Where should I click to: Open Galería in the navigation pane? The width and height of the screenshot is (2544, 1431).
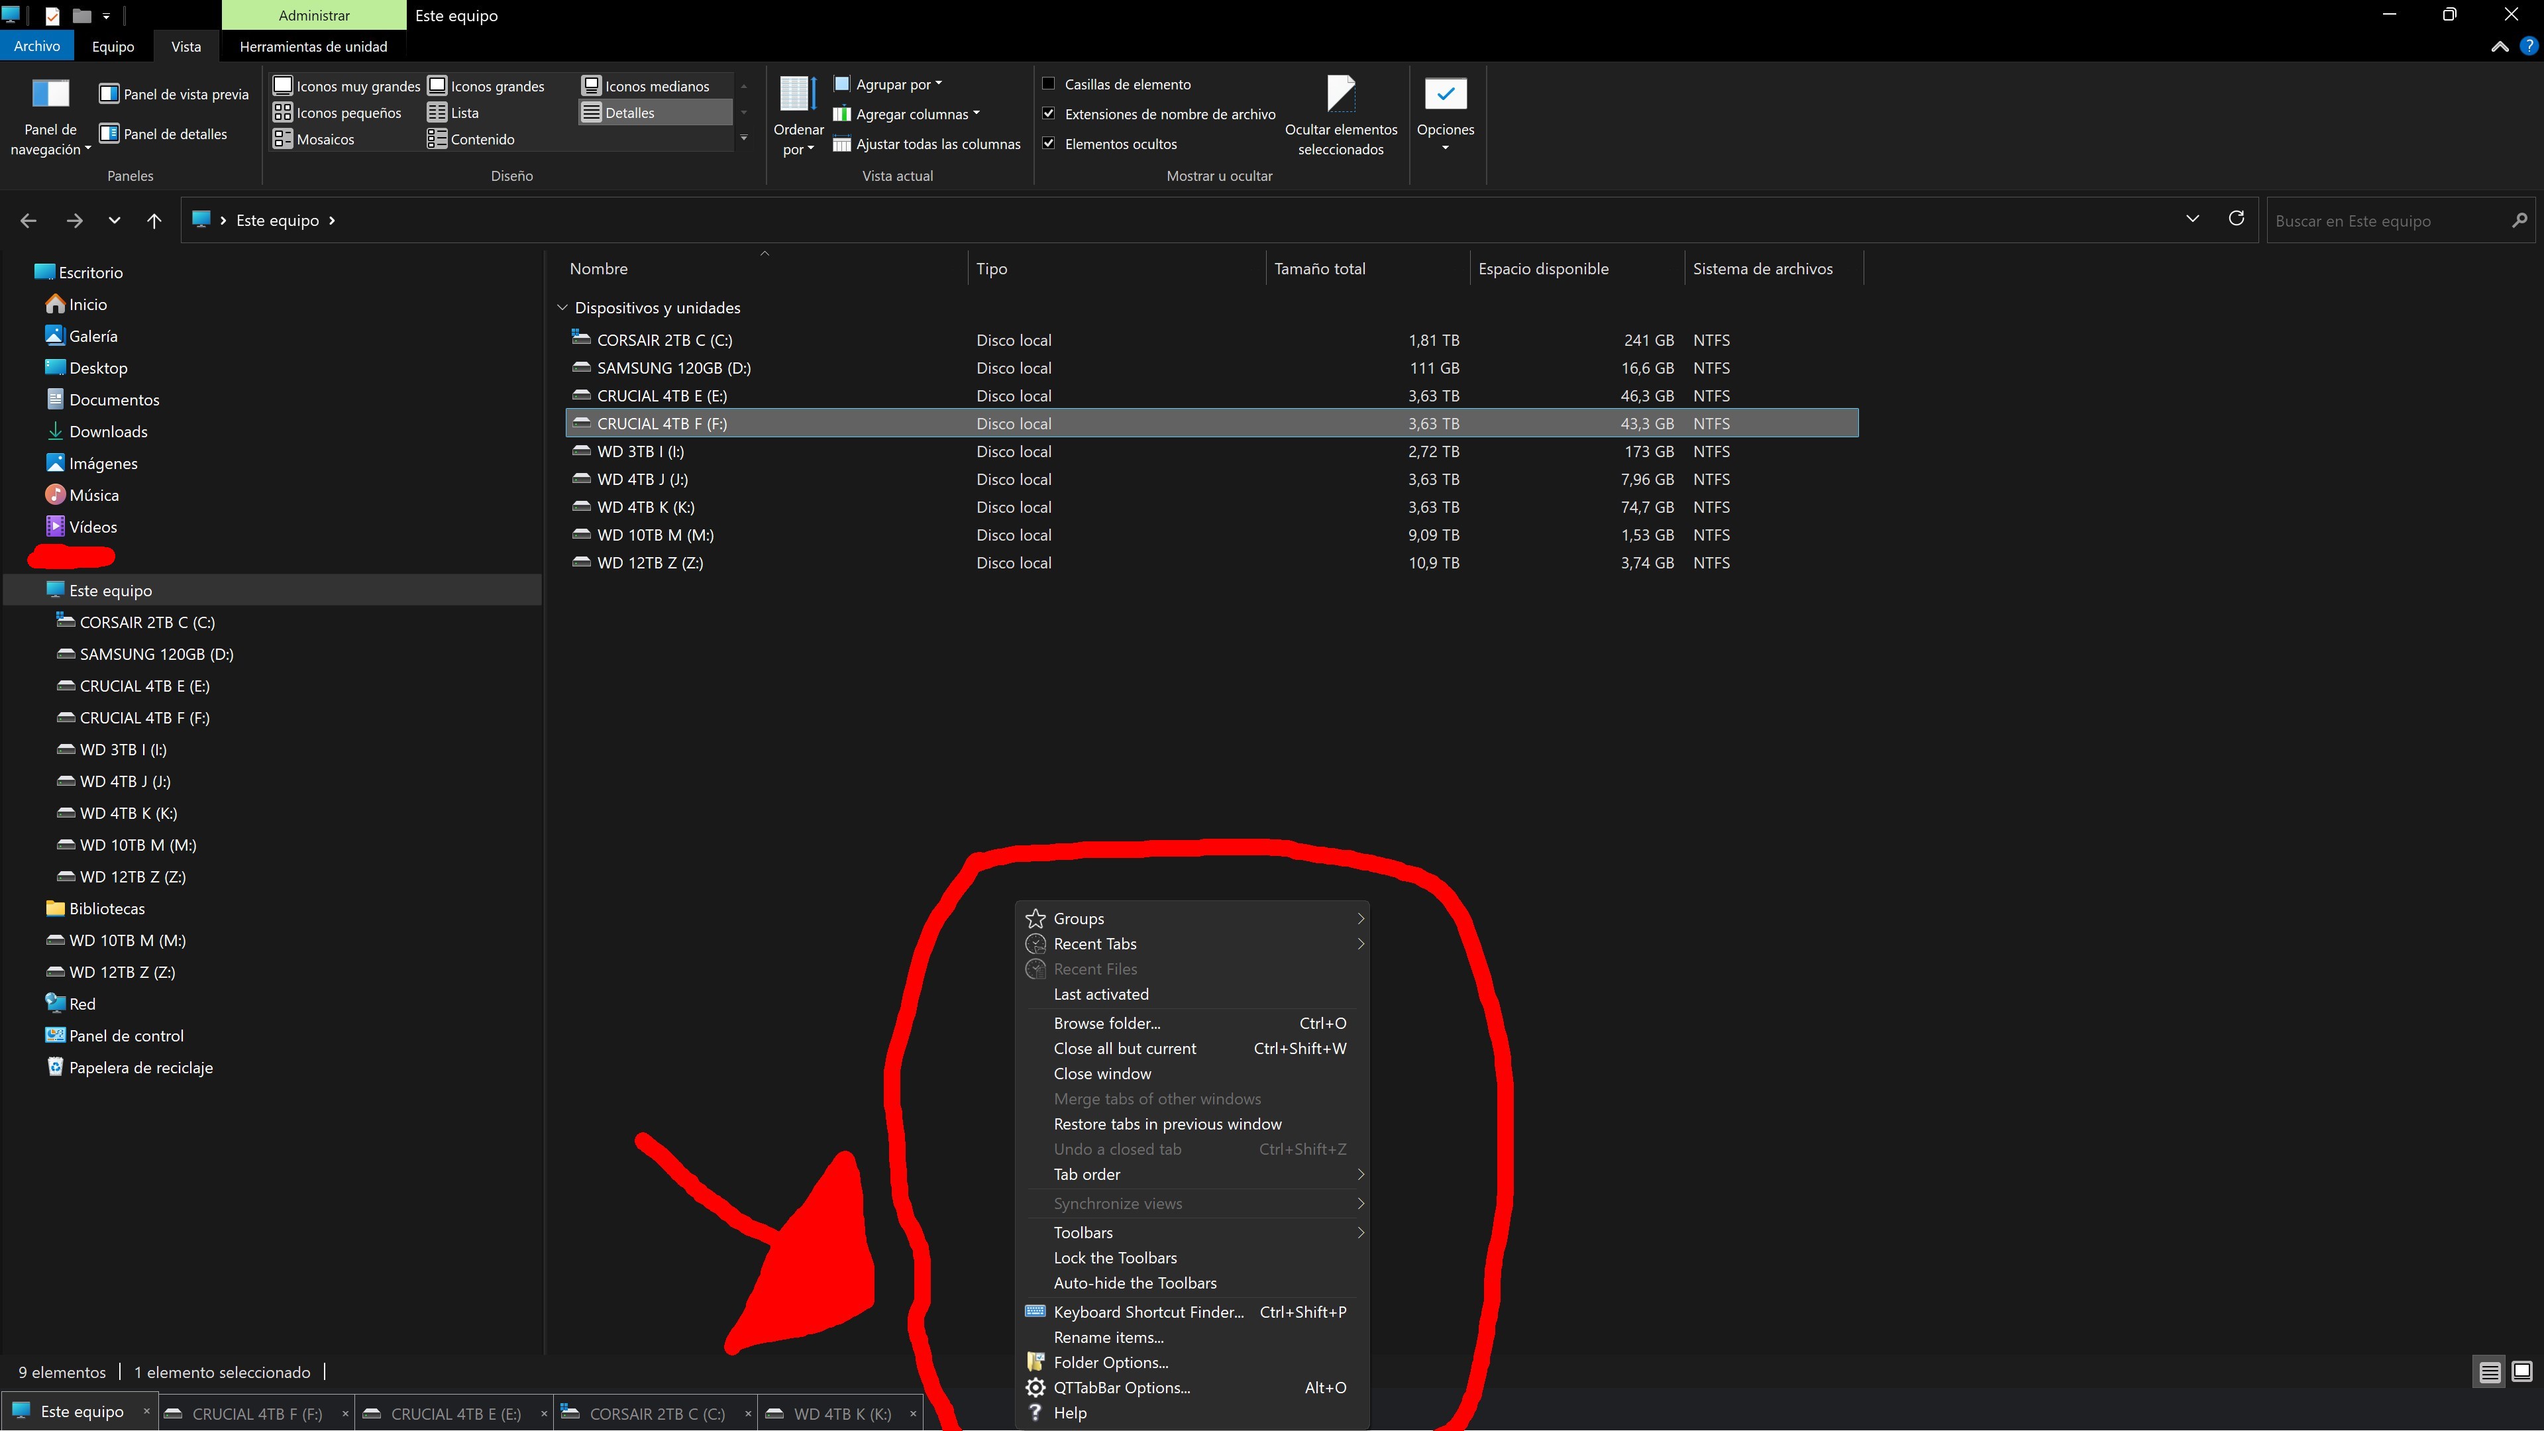coord(82,336)
